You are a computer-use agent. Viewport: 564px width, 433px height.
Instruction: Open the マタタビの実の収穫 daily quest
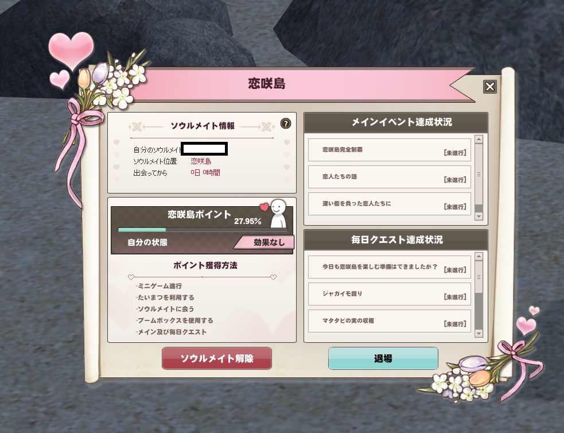(390, 320)
